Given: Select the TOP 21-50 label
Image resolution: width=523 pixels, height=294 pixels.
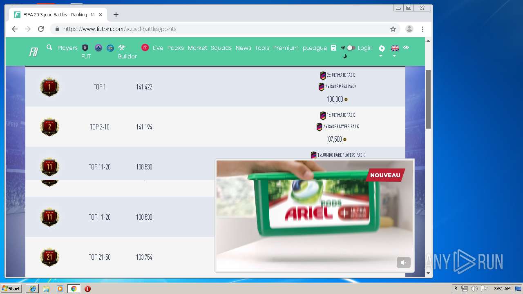Looking at the screenshot, I should 100,257.
